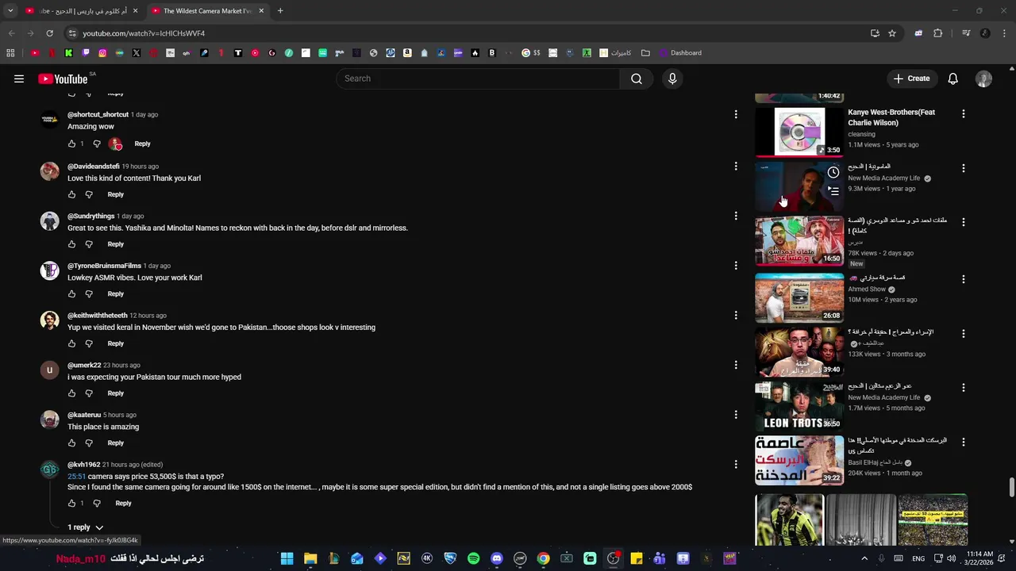Dislike the comment by @shortcut_shortcut

97,144
